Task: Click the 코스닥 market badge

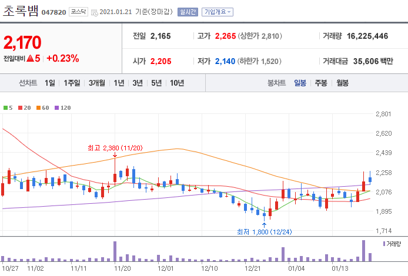Action: click(x=78, y=12)
